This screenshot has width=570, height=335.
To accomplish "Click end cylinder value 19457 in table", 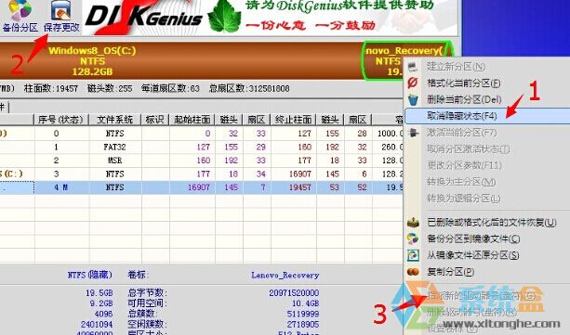I will 300,187.
